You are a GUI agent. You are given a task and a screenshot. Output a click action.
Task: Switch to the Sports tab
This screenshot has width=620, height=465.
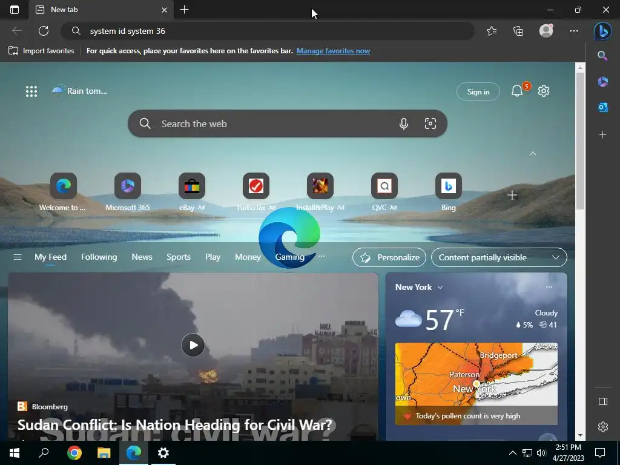click(x=179, y=257)
